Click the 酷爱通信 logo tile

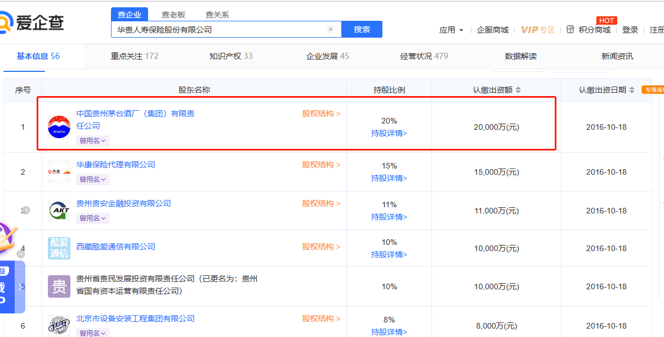tap(59, 248)
